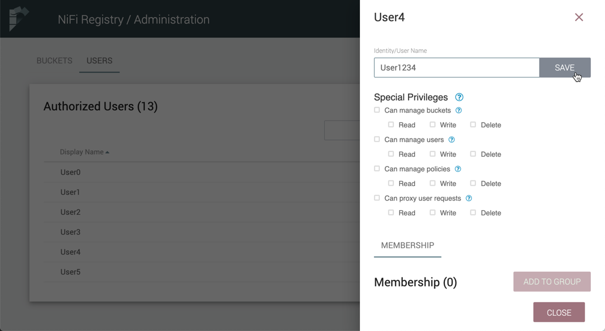The height and width of the screenshot is (331, 605).
Task: Enable Can manage buckets checkbox
Action: [x=377, y=110]
